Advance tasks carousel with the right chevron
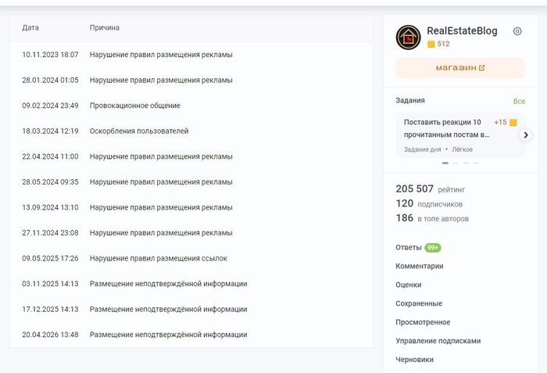The image size is (547, 373). tap(526, 135)
